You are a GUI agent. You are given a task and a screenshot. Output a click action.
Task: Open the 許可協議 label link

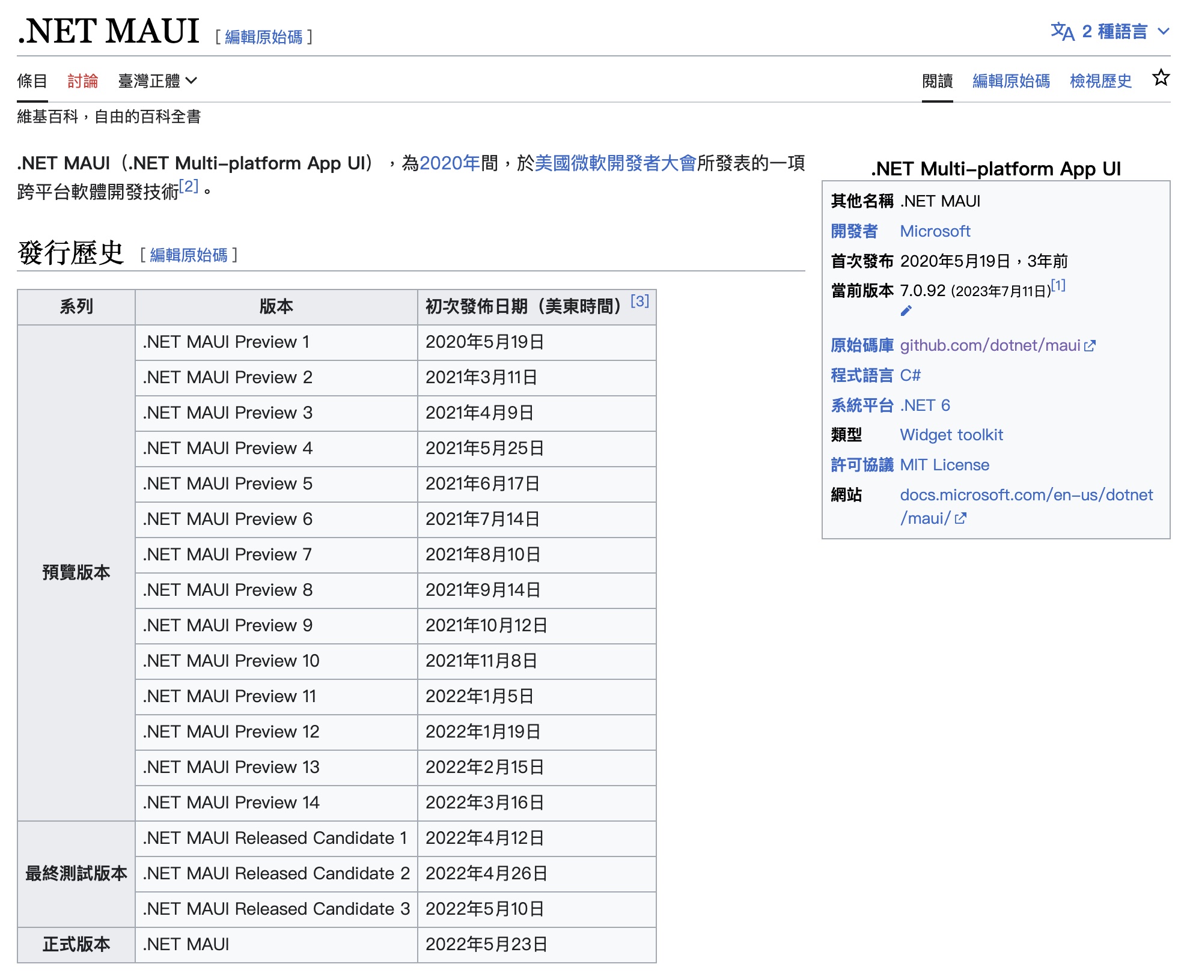[862, 465]
